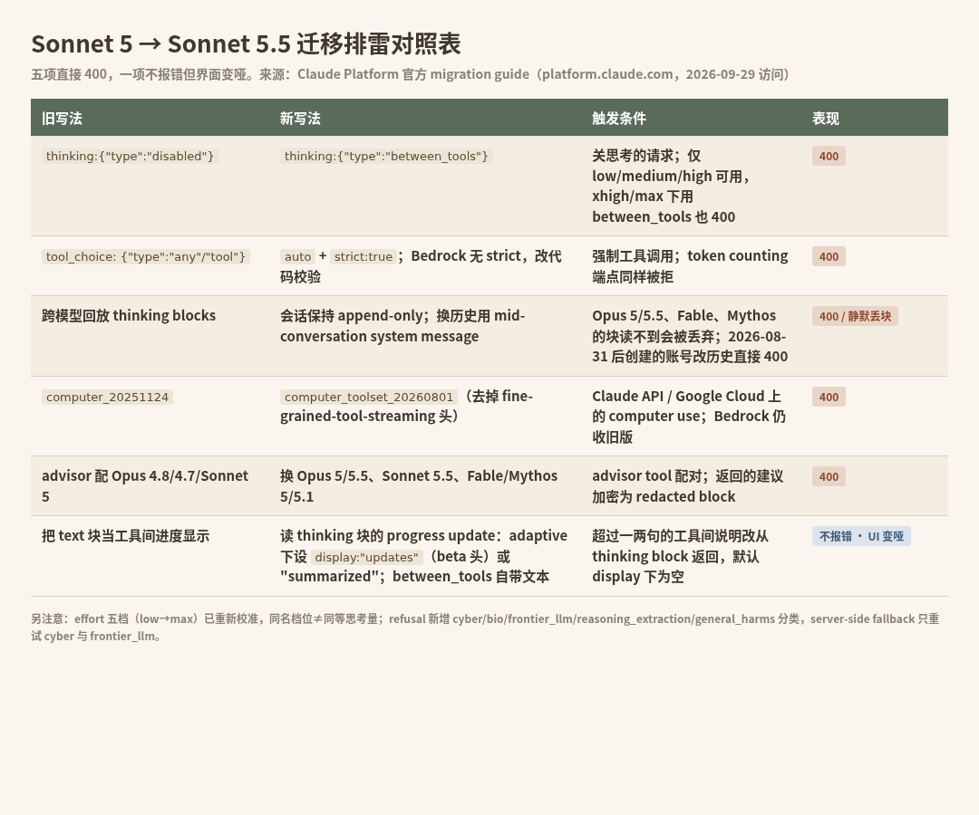The image size is (979, 815).
Task: Click the cell starting 'Claude API / Google Cloud 上'
Action: click(x=689, y=416)
